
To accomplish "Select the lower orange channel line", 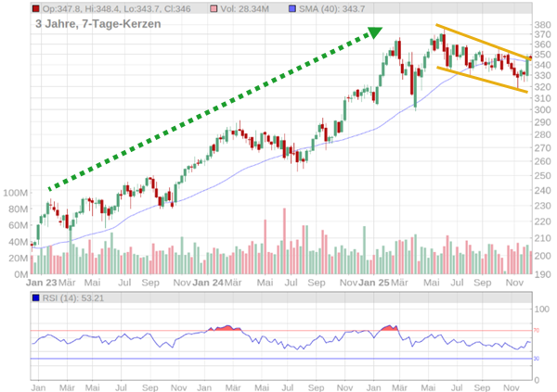I will 483,80.
